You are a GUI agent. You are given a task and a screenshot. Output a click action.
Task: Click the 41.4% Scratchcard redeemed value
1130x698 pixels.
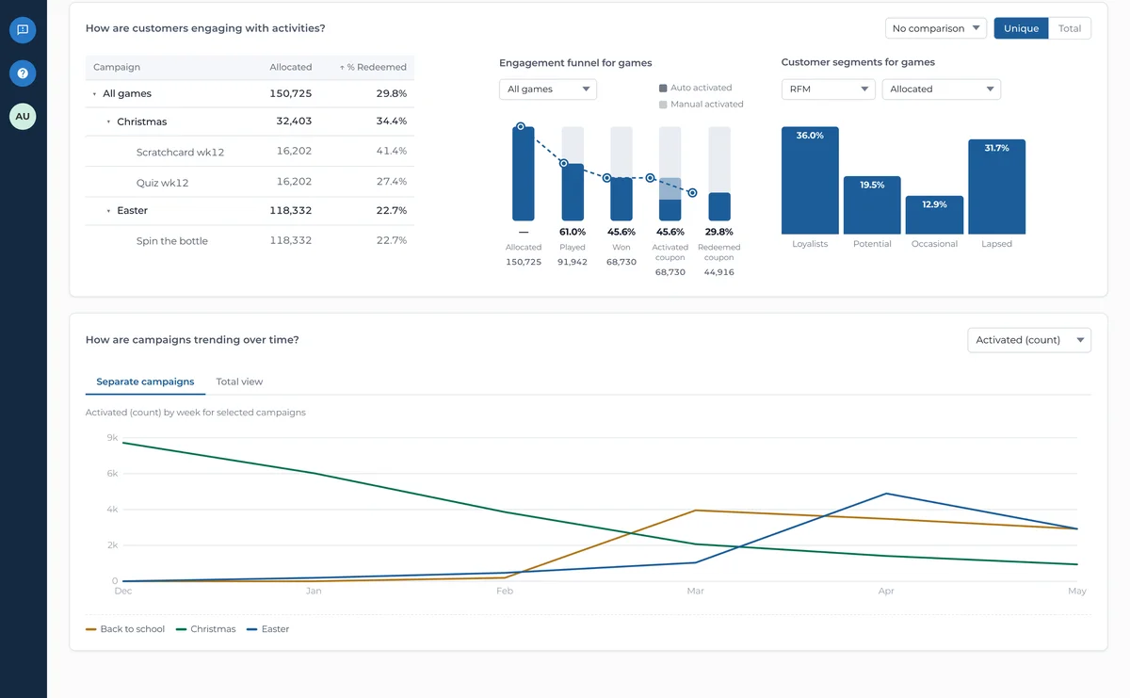(392, 151)
